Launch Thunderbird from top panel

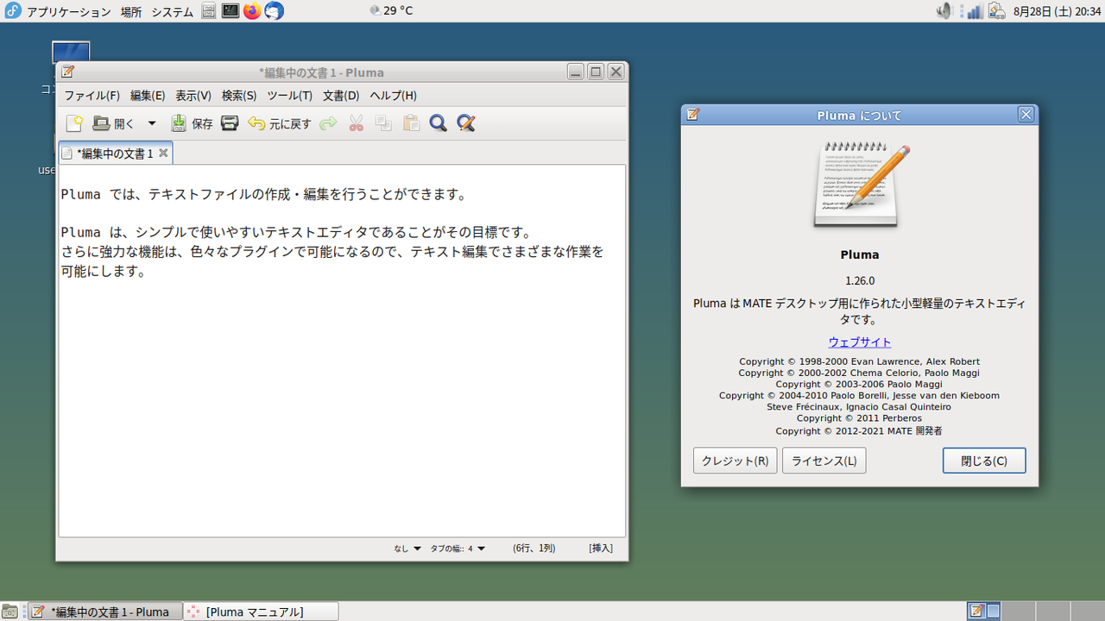click(x=274, y=11)
